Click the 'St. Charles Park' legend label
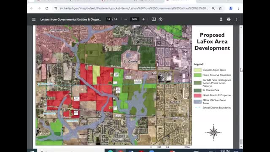The height and width of the screenshot is (152, 270). (211, 90)
